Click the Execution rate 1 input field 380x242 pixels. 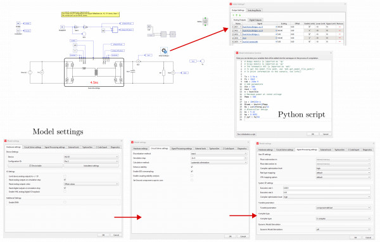(x=327, y=188)
